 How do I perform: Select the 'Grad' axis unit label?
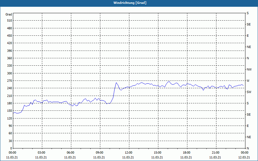[9, 14]
